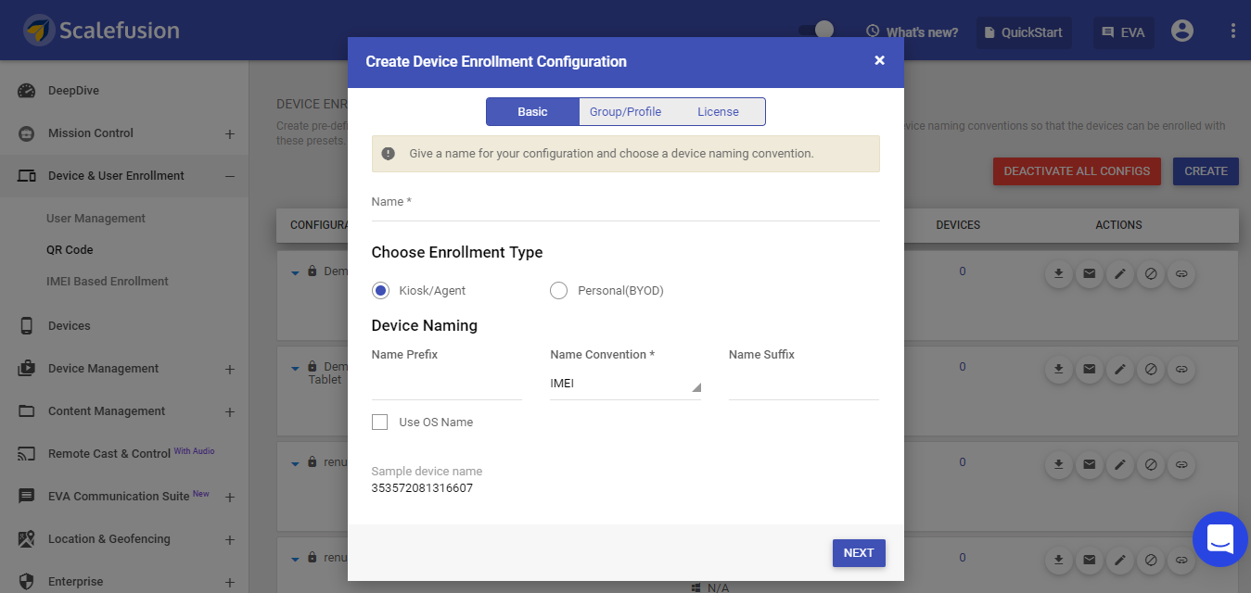The image size is (1251, 593).
Task: Click the Name input field
Action: tap(625, 213)
